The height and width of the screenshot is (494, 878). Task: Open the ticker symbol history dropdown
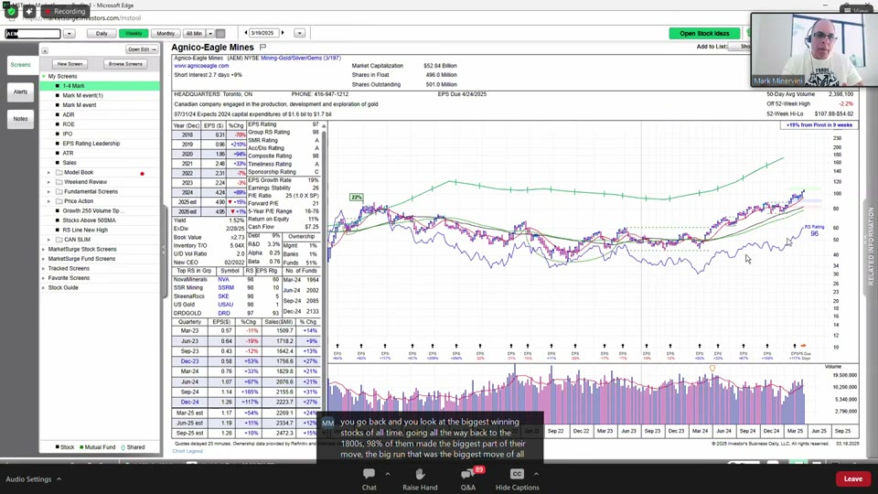click(69, 34)
